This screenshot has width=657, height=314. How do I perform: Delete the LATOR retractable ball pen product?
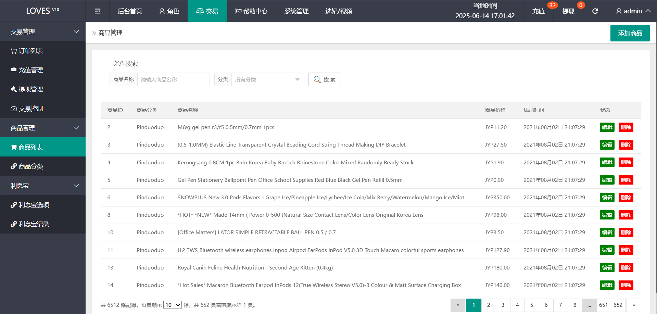(x=626, y=233)
